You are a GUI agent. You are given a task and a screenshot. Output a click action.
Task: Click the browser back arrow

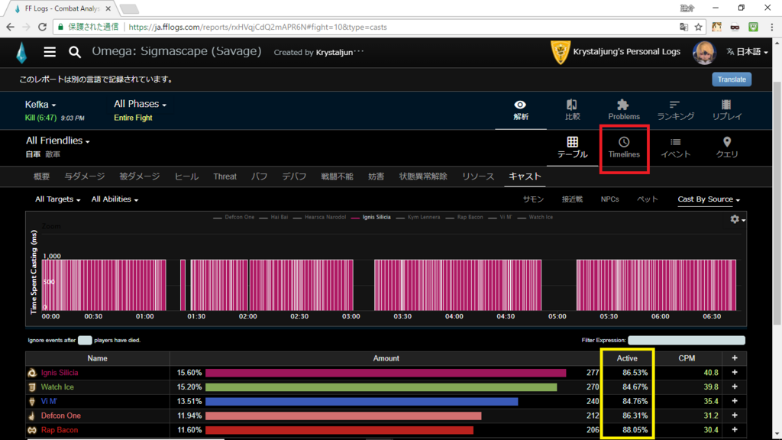pyautogui.click(x=11, y=27)
